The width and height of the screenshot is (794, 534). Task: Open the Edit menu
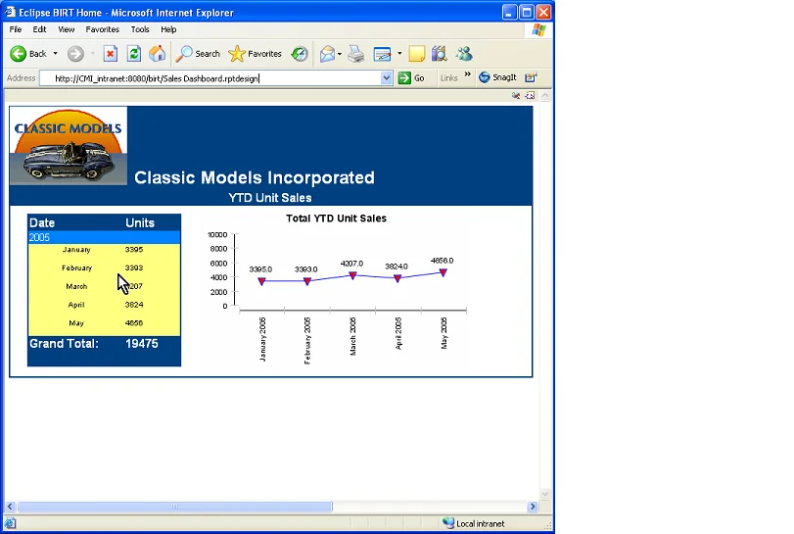(x=39, y=29)
